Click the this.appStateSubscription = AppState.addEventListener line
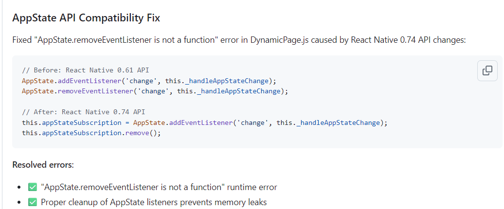The width and height of the screenshot is (504, 209). 205,122
